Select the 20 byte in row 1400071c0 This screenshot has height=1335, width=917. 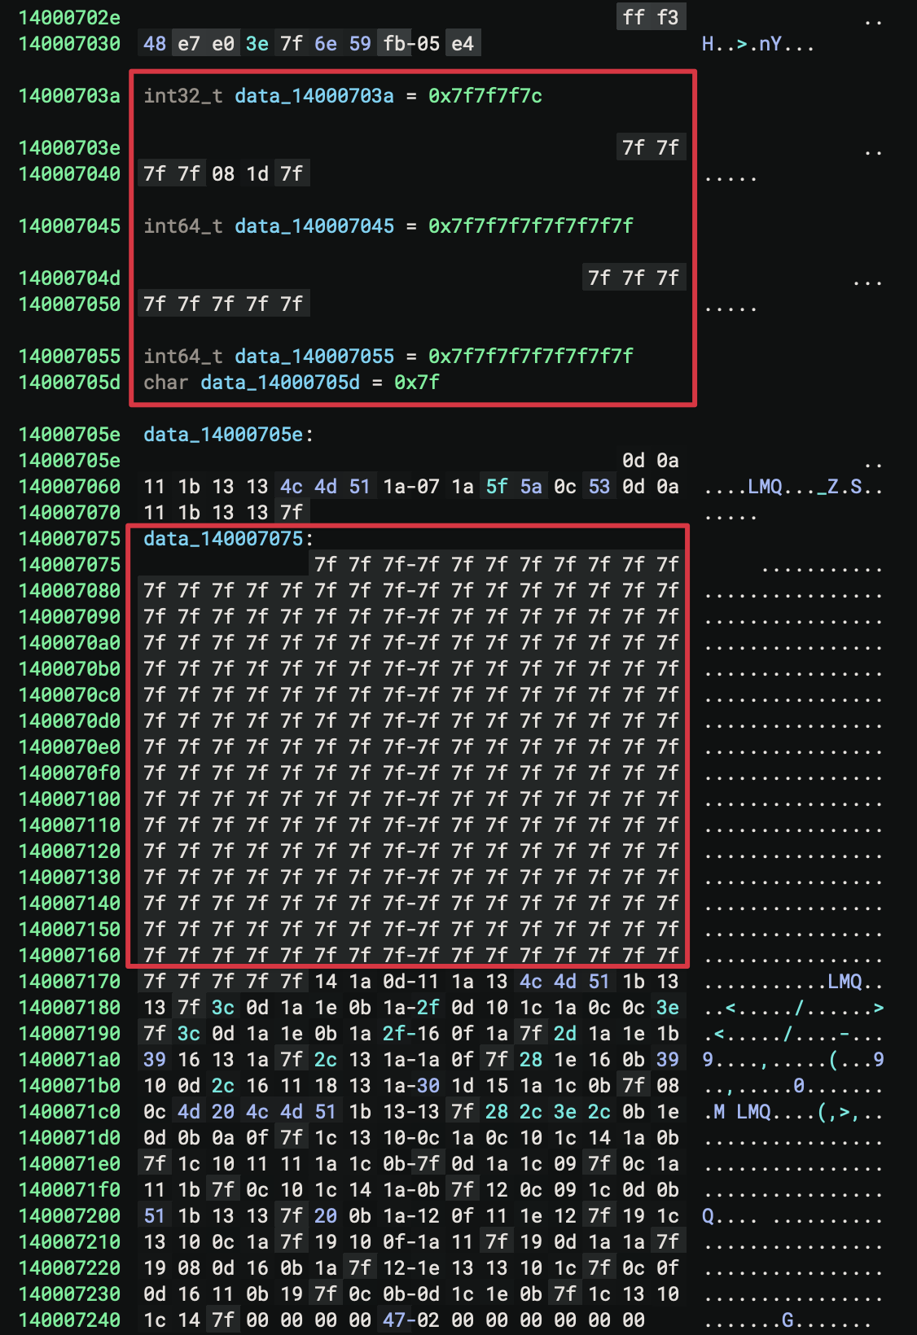[223, 1111]
